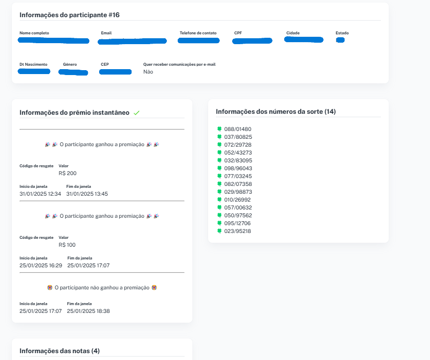The image size is (430, 360).
Task: Click window end time 31/01/2025 13:45
Action: click(x=87, y=194)
